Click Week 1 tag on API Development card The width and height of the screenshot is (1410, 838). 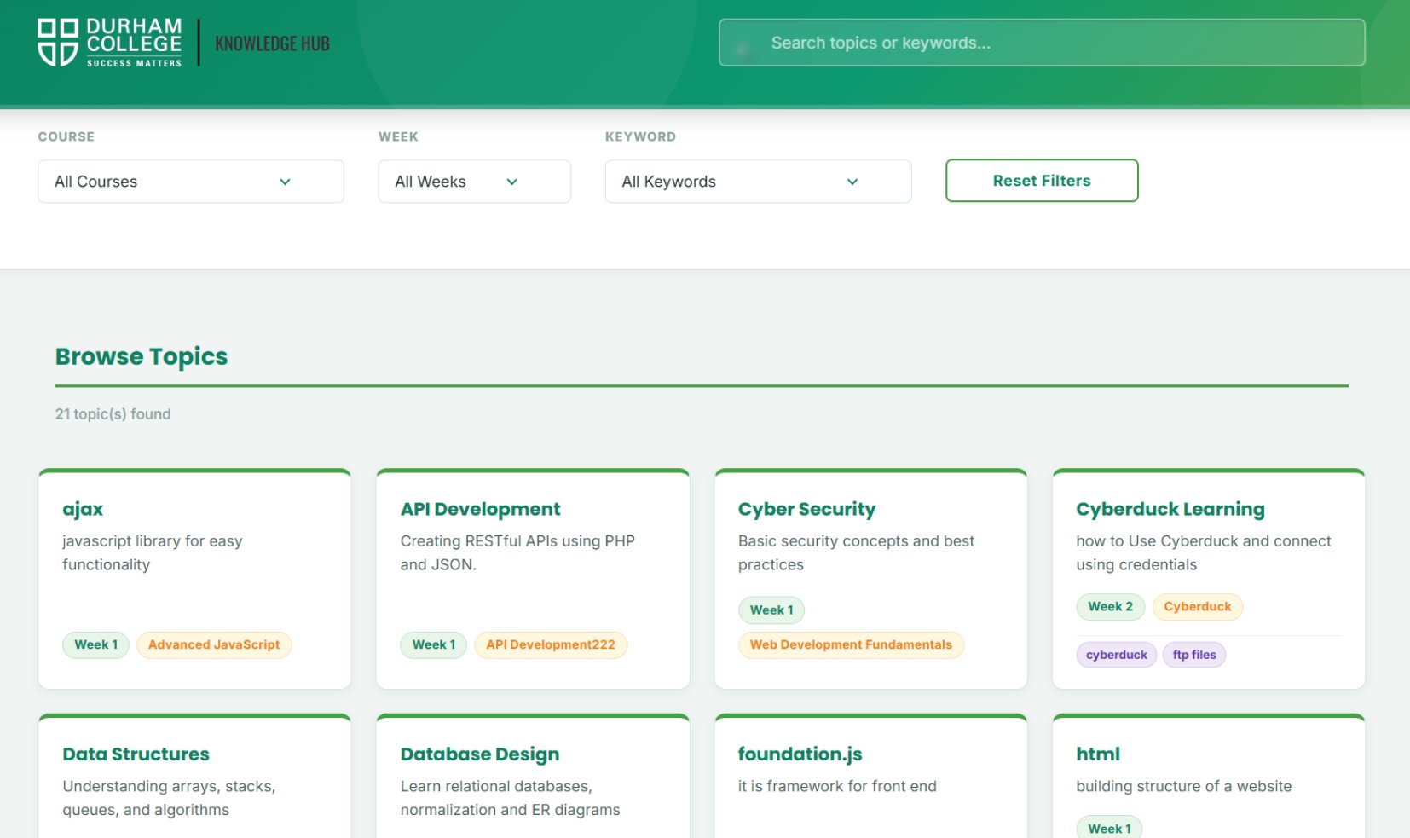click(434, 644)
